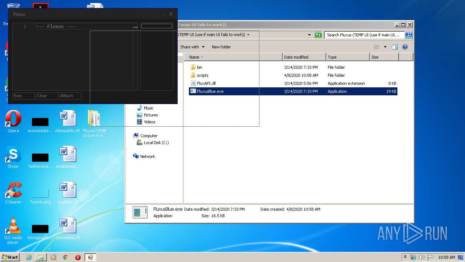Click the taskbar clock 10:58 AM
The height and width of the screenshot is (262, 465).
coord(446,257)
